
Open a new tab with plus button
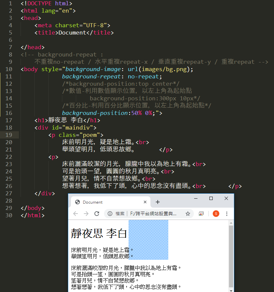tap(158, 202)
